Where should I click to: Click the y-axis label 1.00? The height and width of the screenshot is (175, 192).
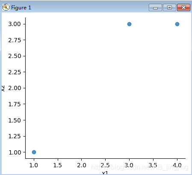coord(15,152)
